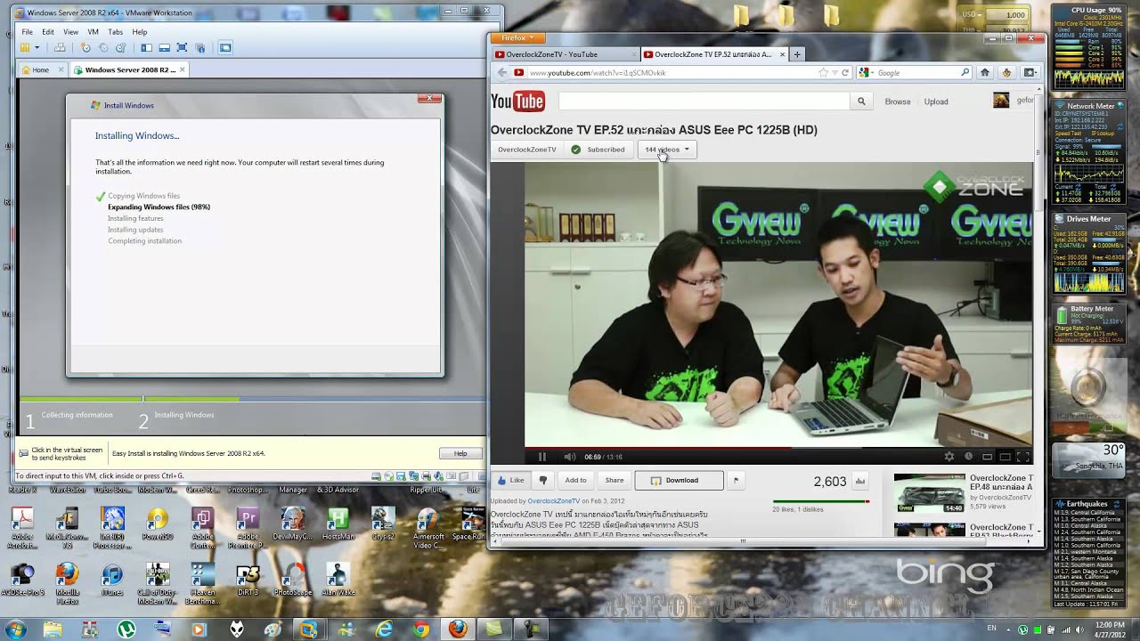This screenshot has height=641, width=1140.
Task: Switch to the OverclockZoneTV - YouTube tab
Action: [x=564, y=54]
